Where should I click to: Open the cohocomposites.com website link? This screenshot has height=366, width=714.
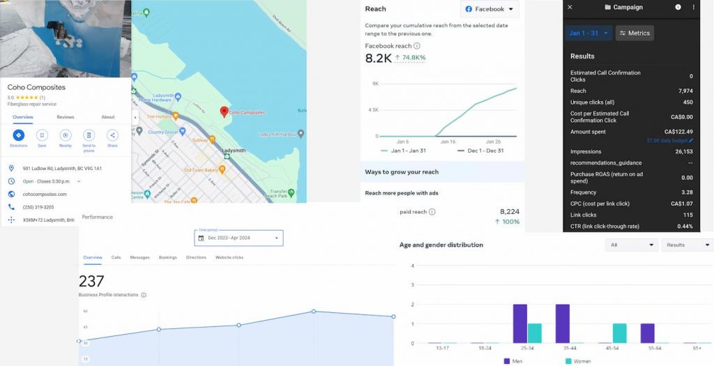tap(45, 194)
